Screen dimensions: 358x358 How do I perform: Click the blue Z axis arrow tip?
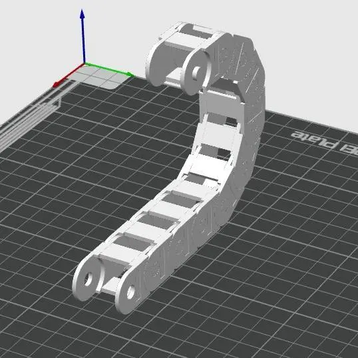tap(83, 13)
